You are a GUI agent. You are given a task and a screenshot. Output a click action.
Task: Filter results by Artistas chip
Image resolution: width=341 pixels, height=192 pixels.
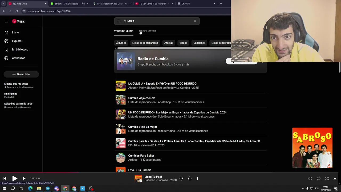[x=169, y=43]
